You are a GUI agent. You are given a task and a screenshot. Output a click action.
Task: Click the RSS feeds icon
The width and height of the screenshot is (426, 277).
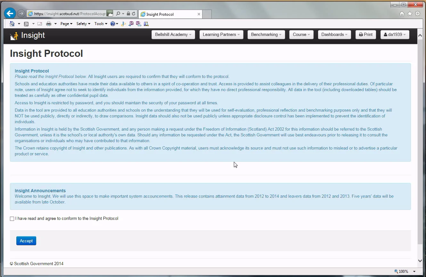pyautogui.click(x=26, y=24)
